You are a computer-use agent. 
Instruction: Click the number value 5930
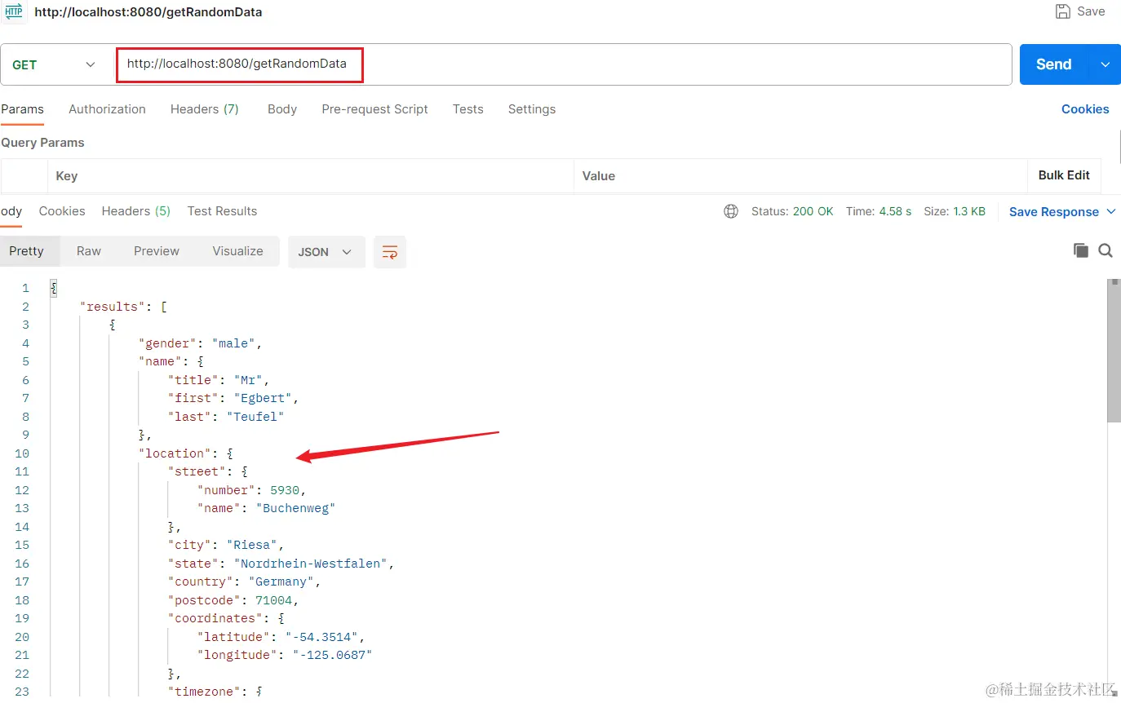[285, 490]
